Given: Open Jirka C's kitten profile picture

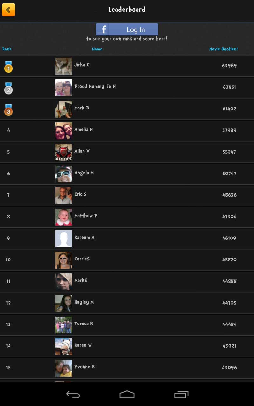Looking at the screenshot, I should coord(63,66).
